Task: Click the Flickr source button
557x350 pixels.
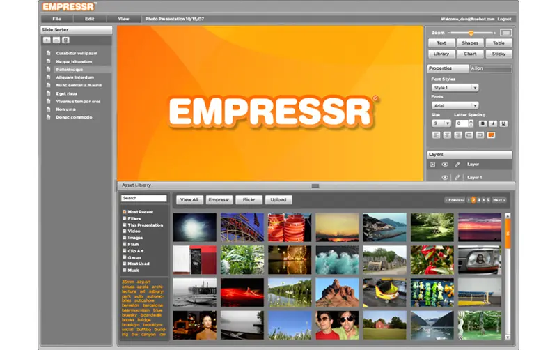Action: coord(249,200)
